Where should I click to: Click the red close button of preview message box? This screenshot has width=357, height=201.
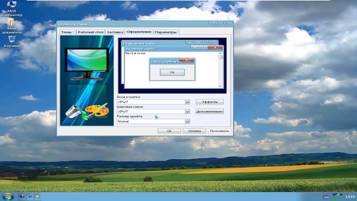[x=186, y=60]
